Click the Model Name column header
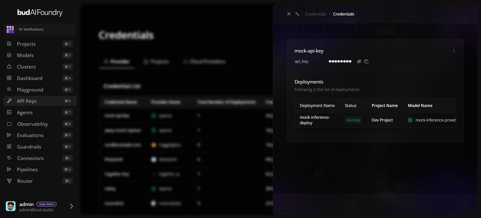The height and width of the screenshot is (218, 481). (x=420, y=105)
